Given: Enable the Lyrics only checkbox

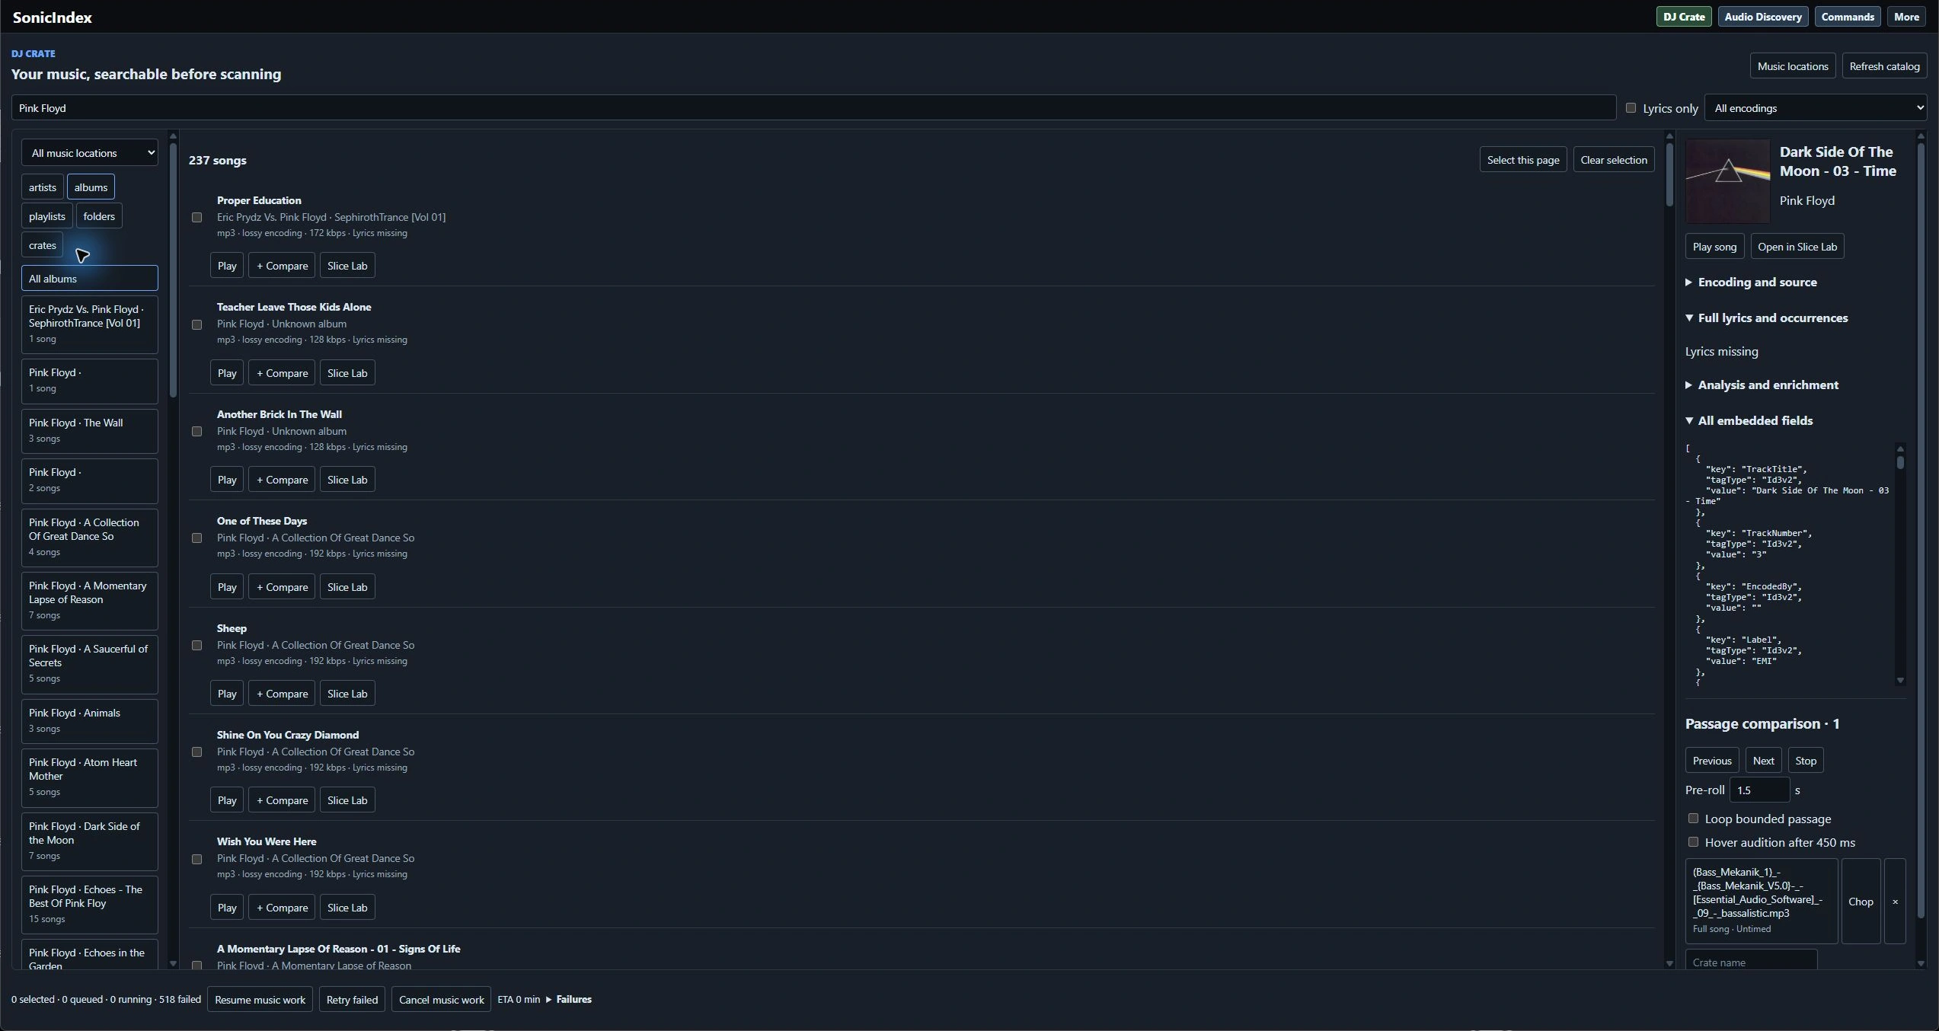Looking at the screenshot, I should click(x=1631, y=107).
